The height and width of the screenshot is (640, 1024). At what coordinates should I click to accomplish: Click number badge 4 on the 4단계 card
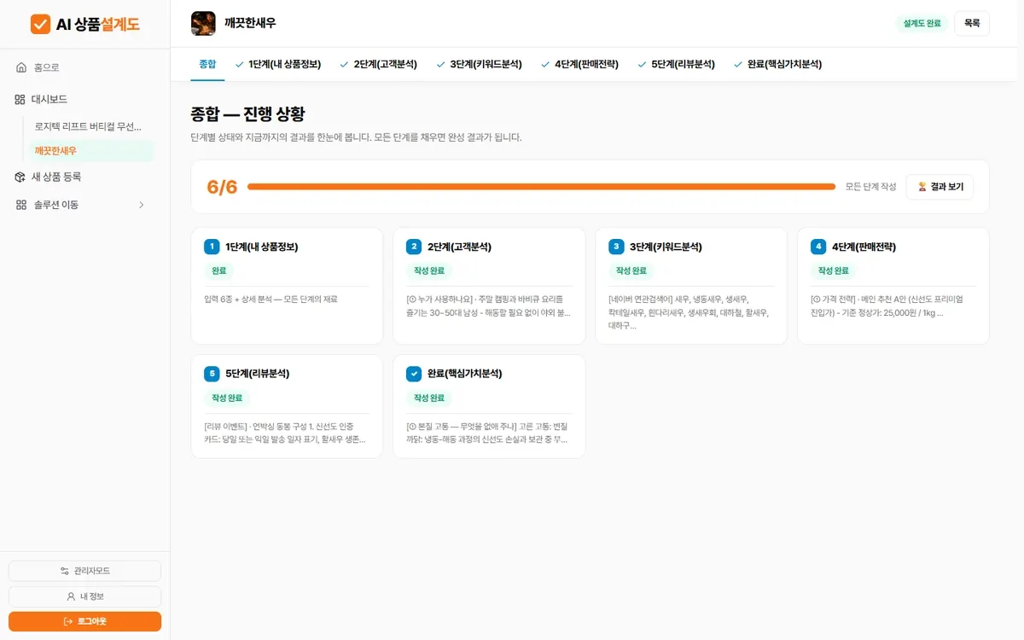pos(818,247)
